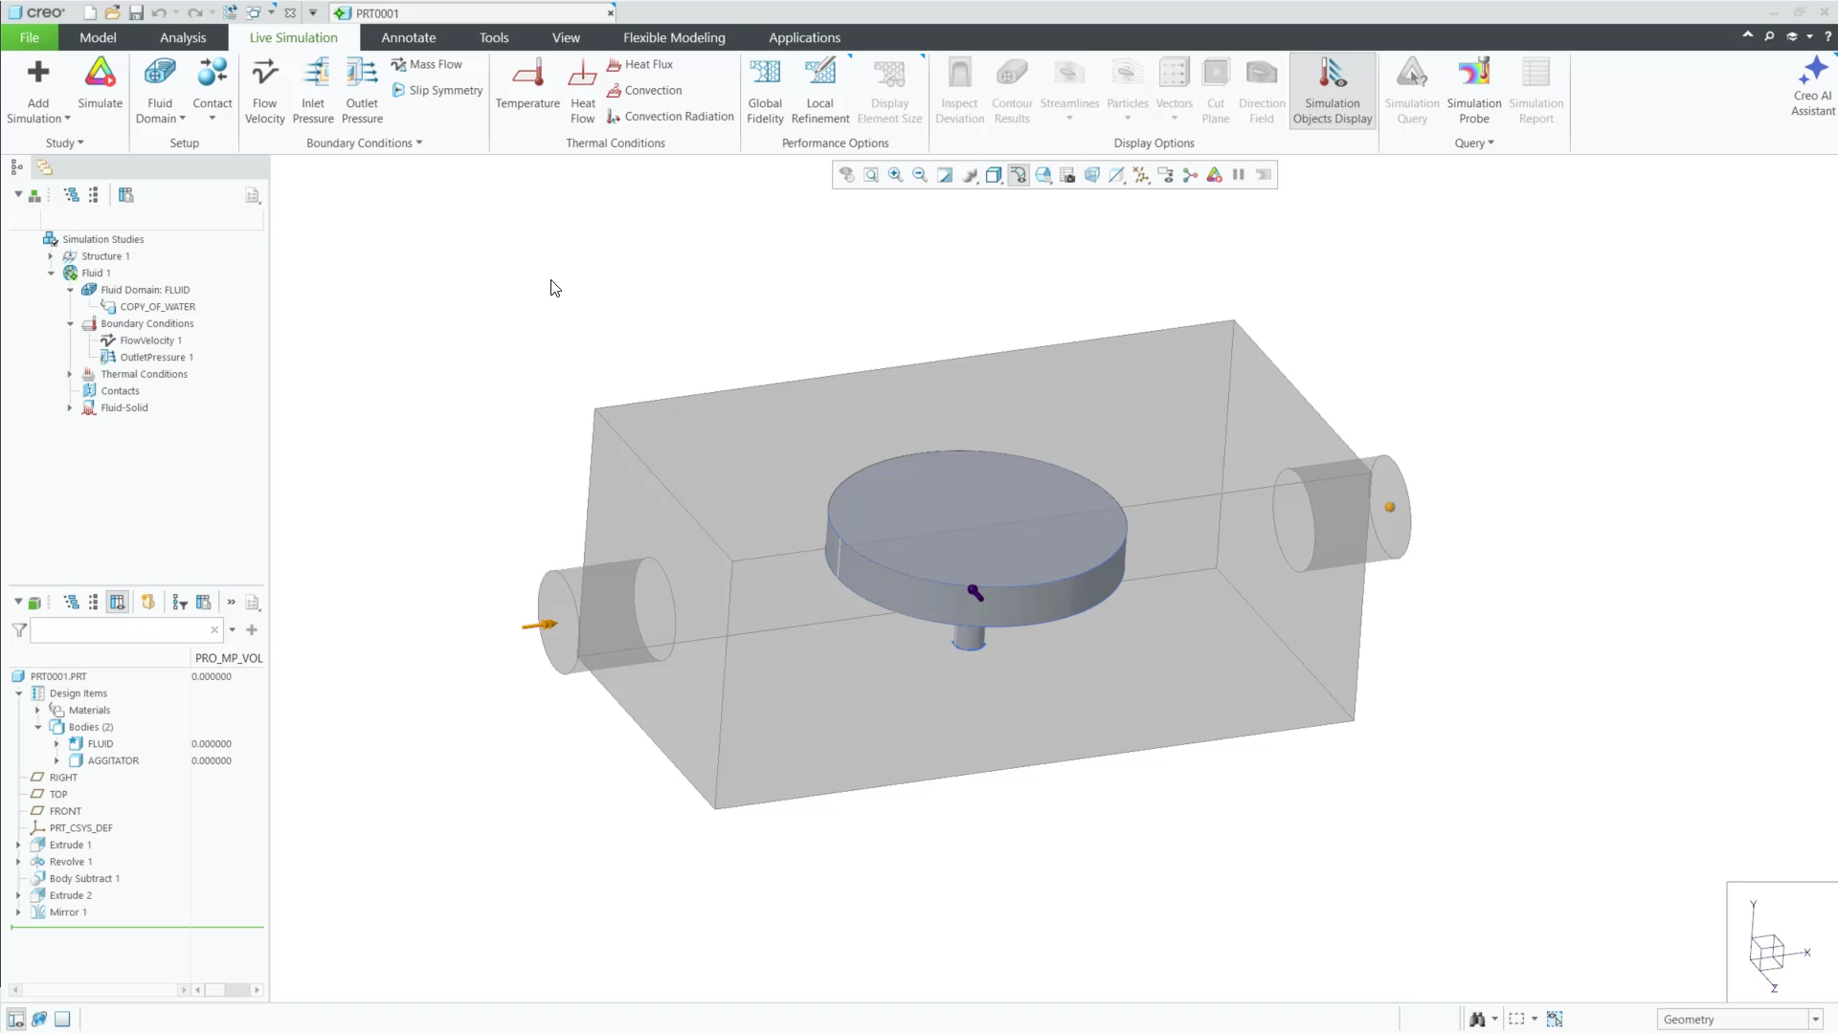Toggle the tree columns display button
The height and width of the screenshot is (1033, 1838).
click(117, 603)
